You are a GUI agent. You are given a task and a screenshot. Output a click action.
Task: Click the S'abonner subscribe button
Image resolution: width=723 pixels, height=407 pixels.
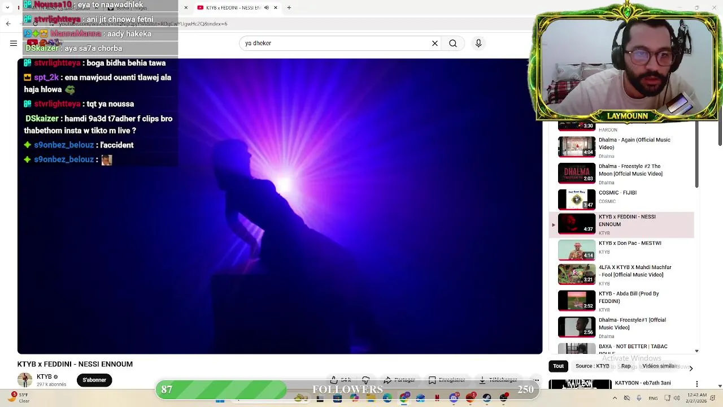[x=94, y=380]
